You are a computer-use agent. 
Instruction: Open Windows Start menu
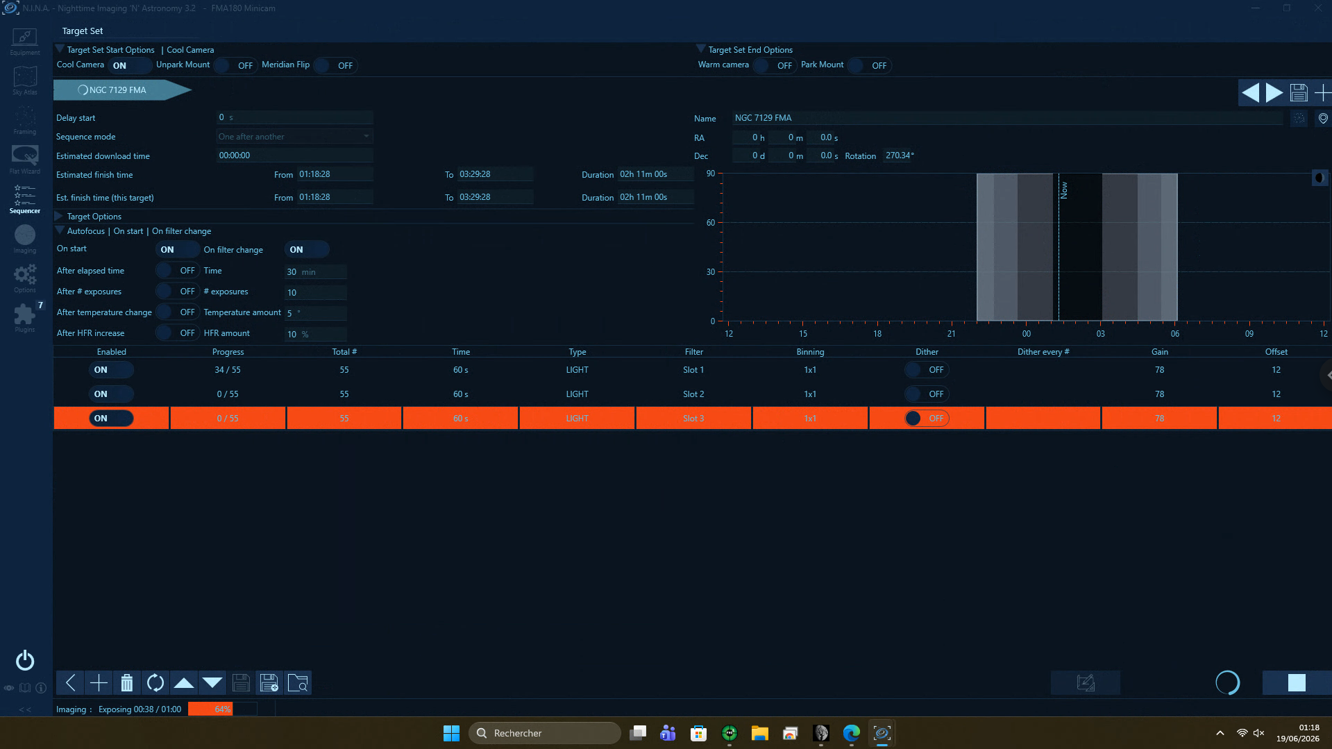coord(451,733)
